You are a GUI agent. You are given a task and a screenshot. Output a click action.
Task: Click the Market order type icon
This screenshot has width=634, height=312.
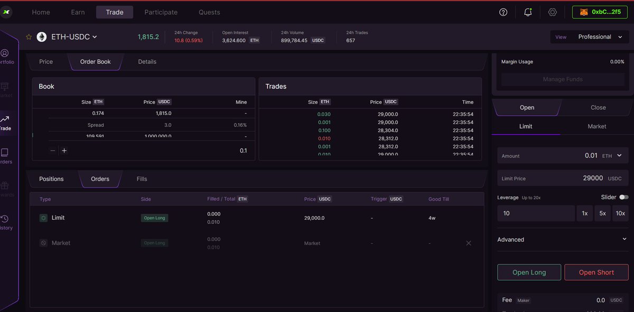(x=43, y=243)
